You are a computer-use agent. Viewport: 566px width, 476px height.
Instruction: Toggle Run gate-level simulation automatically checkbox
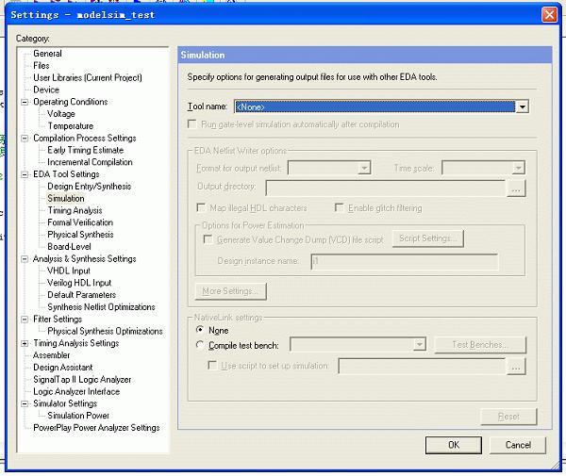(192, 124)
